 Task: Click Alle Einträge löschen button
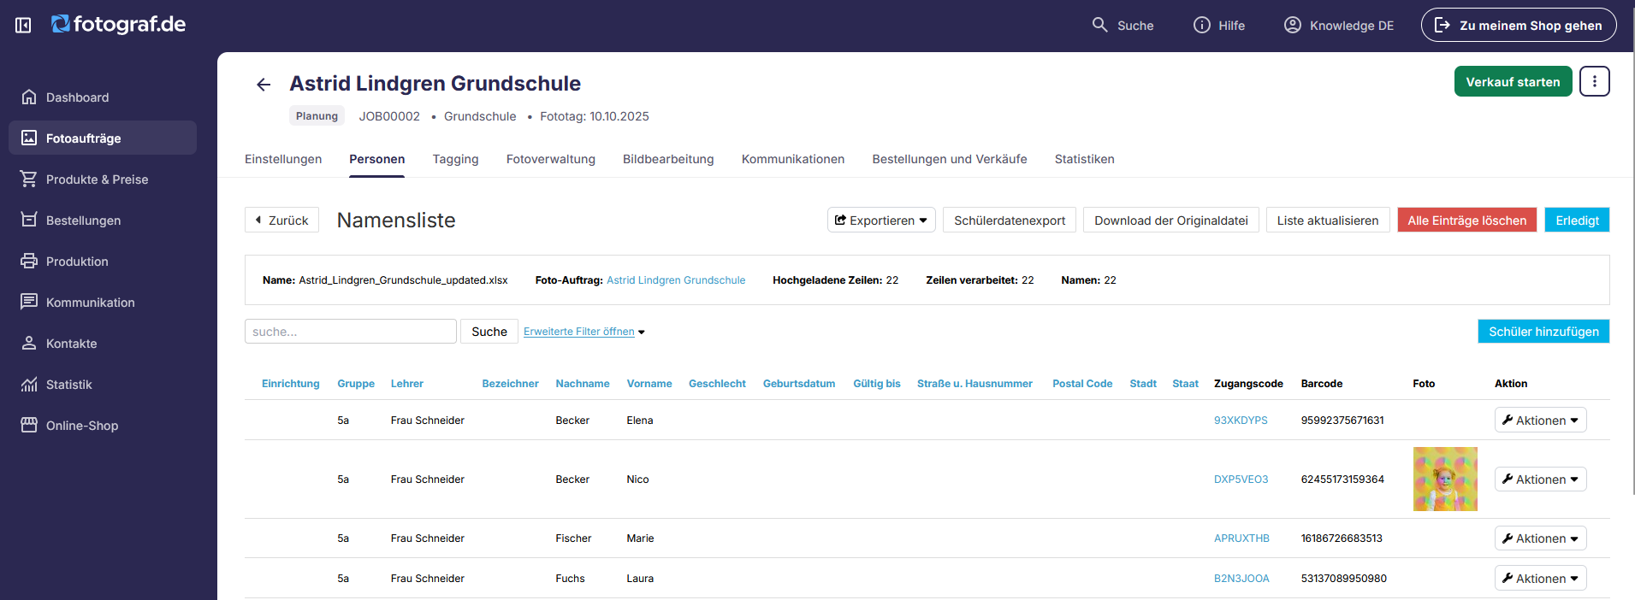(x=1467, y=220)
